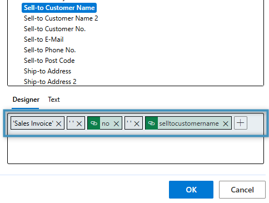Viewport: 269px width, 203px height.
Task: Pick the Ship-to Address field
Action: tap(47, 71)
